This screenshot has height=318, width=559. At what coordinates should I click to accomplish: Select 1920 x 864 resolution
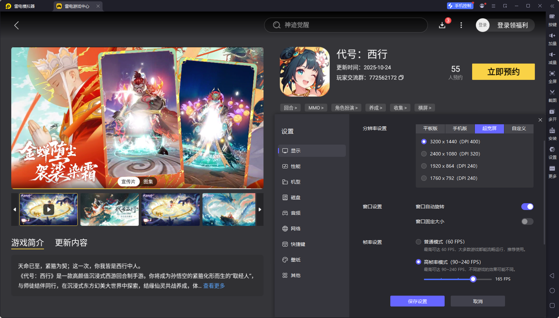(424, 166)
